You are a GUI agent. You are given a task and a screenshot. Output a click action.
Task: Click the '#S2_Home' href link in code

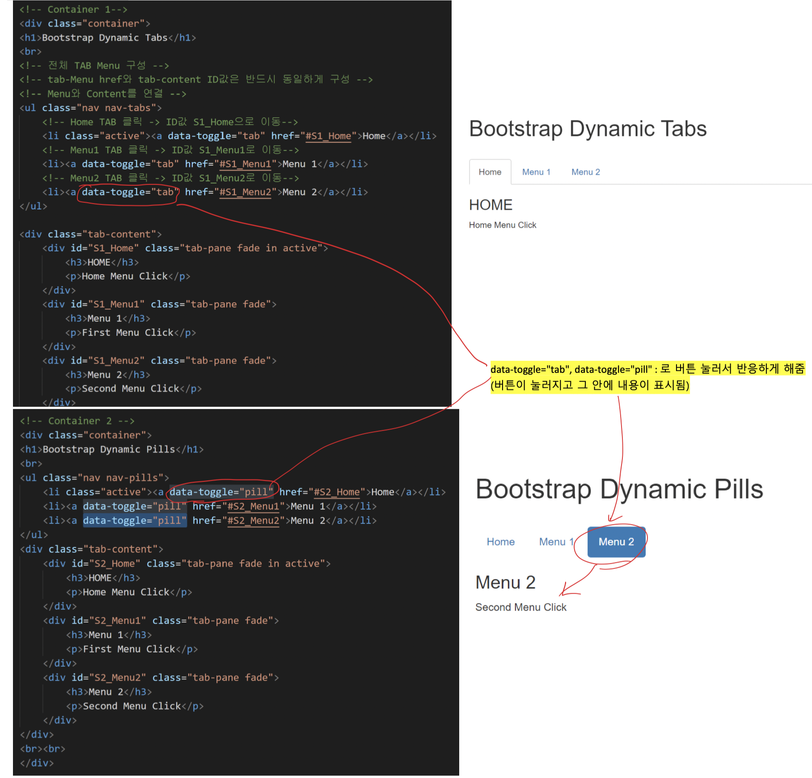337,492
